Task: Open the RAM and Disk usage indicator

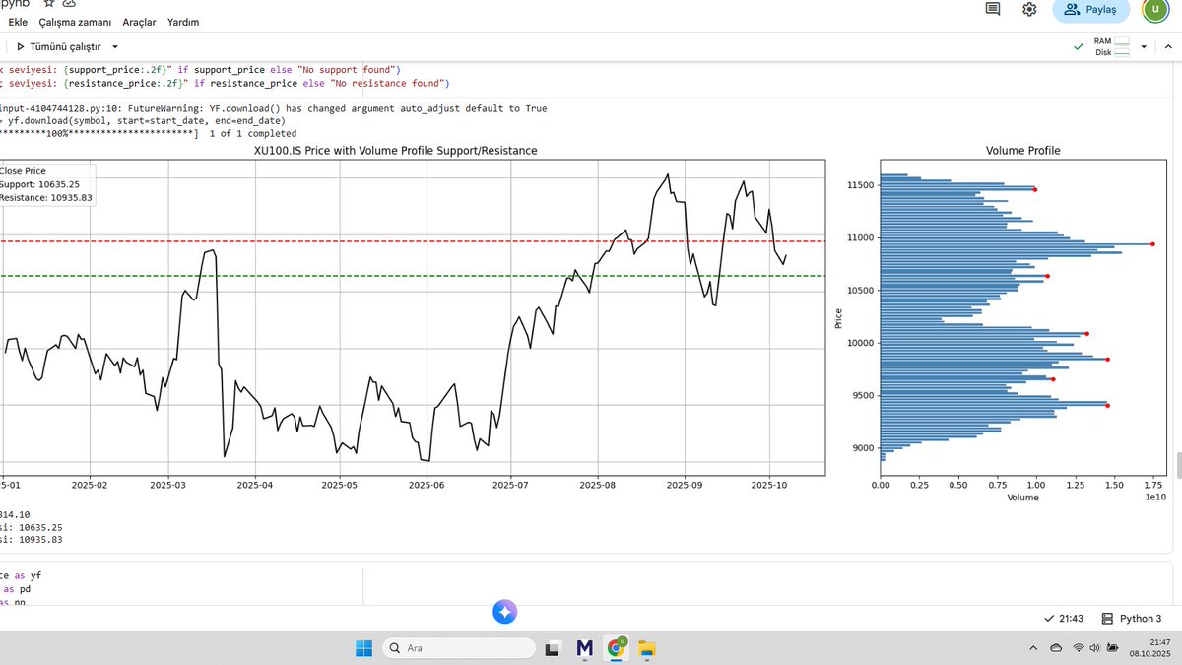Action: (1112, 46)
